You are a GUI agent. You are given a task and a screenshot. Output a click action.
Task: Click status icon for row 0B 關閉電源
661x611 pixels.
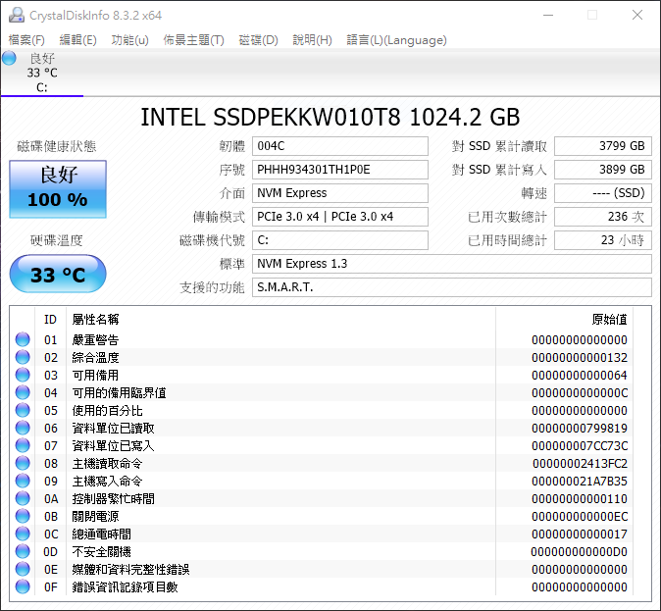[23, 516]
